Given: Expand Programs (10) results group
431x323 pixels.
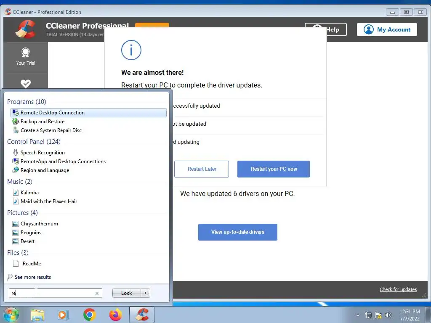Looking at the screenshot, I should (27, 102).
